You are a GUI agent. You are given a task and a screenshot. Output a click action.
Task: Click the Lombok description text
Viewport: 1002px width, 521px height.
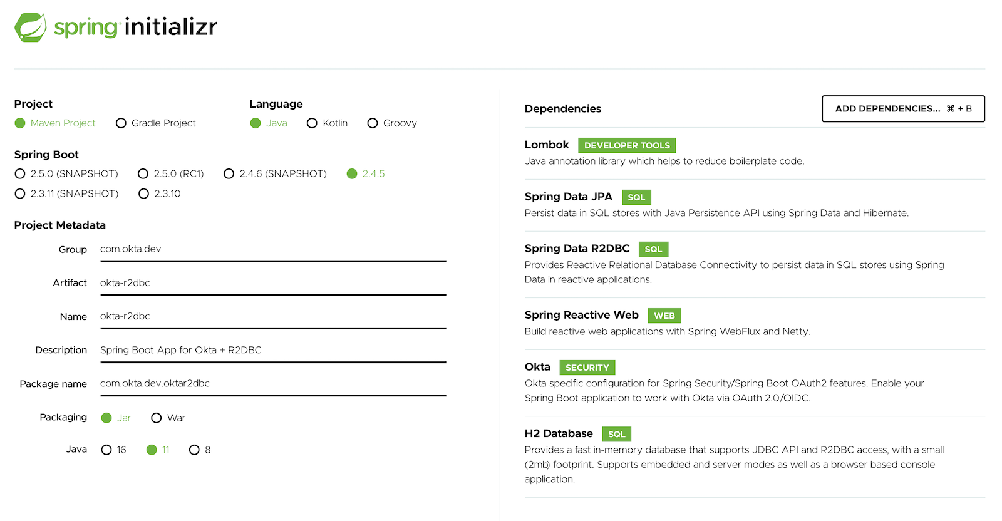664,161
